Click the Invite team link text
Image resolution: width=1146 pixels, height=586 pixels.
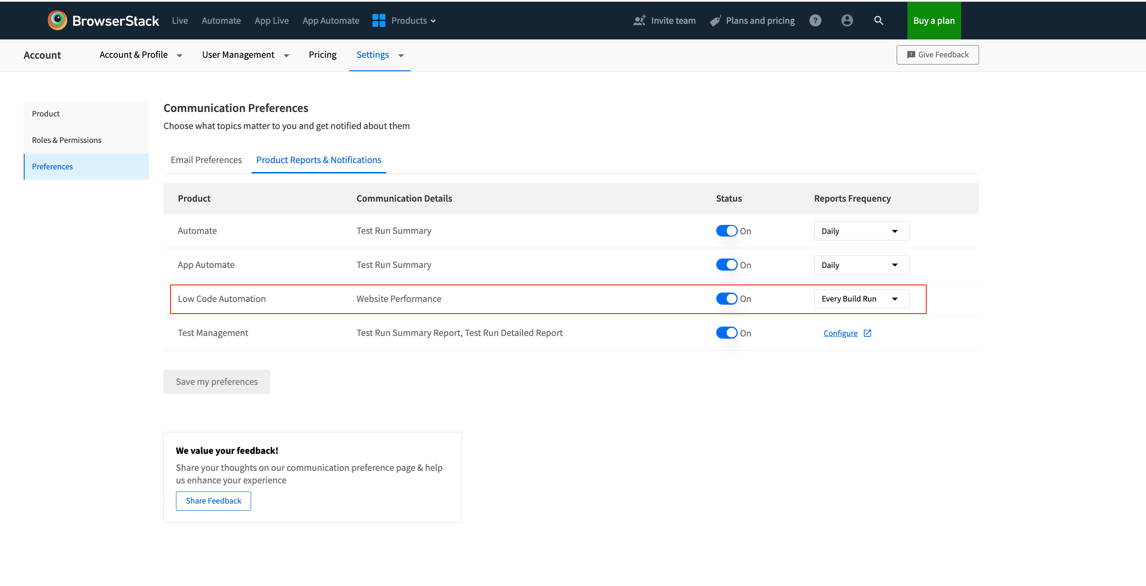point(673,21)
